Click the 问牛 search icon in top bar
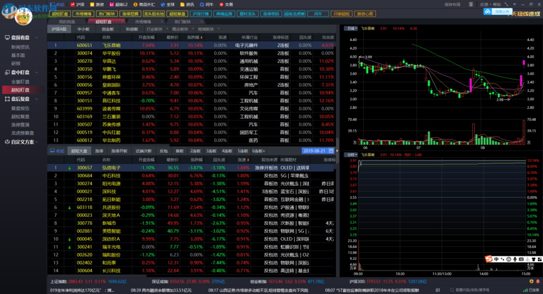 click(x=202, y=5)
